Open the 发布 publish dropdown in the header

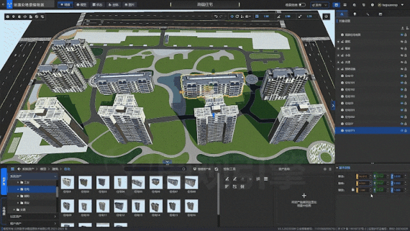point(319,4)
